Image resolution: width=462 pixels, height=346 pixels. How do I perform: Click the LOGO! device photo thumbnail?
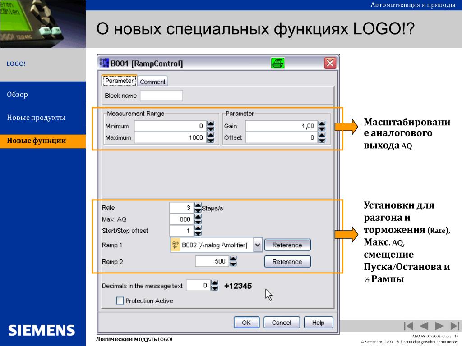tap(43, 24)
